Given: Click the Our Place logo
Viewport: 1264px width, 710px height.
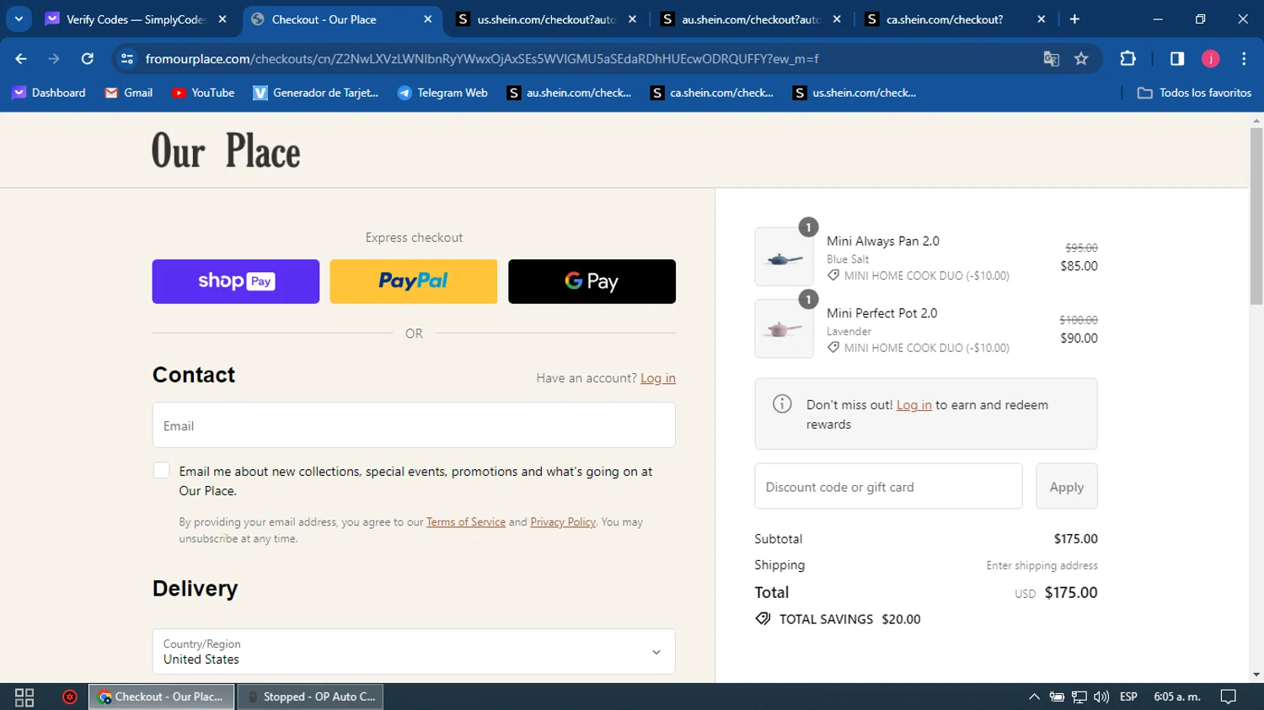Looking at the screenshot, I should click(x=226, y=151).
